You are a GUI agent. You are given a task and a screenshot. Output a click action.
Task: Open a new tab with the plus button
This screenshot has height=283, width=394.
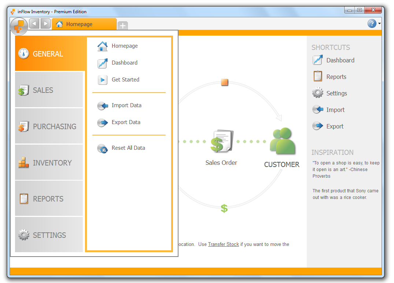(x=123, y=25)
